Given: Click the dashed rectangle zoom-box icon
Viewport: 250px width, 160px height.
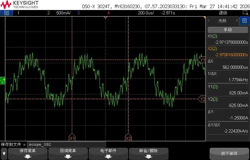Looking at the screenshot, I should (245, 13).
